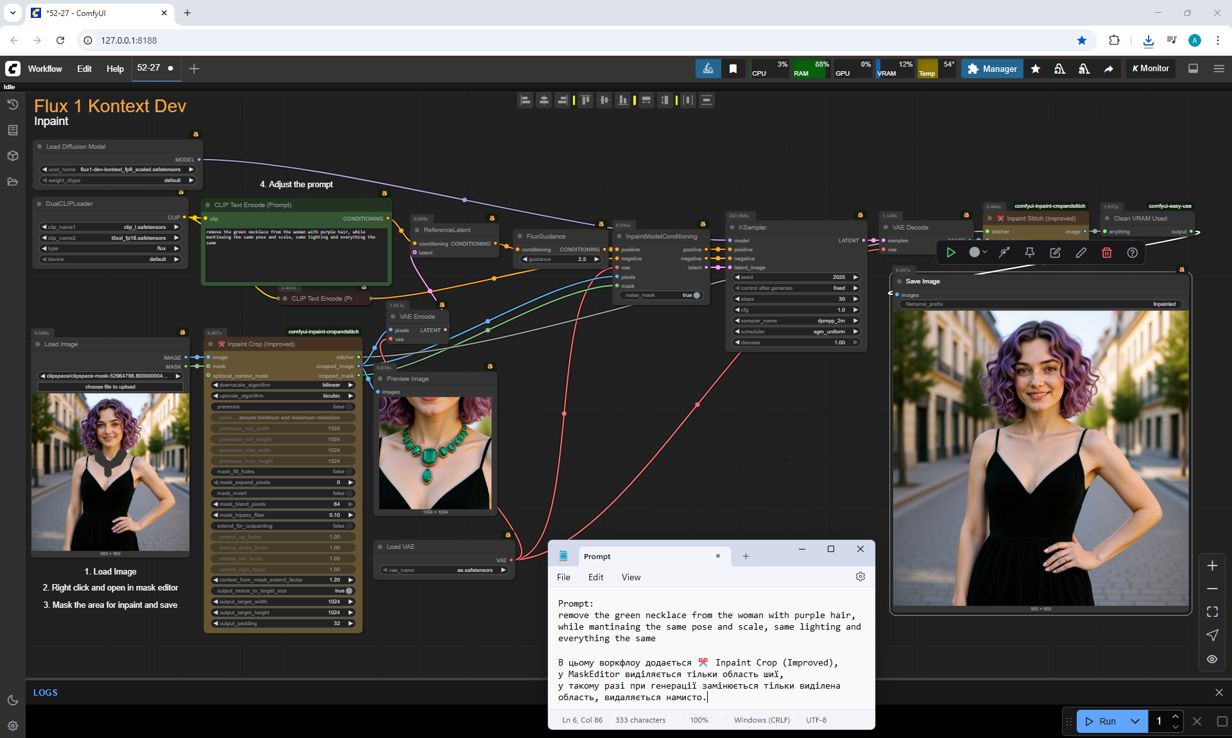1232x738 pixels.
Task: Toggle link visibility eye icon
Action: (x=1211, y=659)
